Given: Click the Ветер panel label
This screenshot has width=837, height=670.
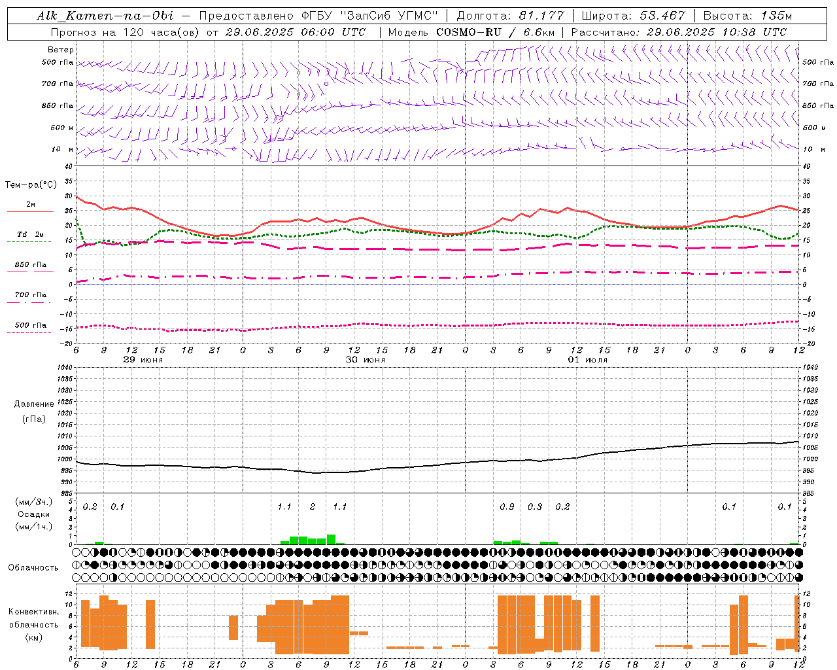Looking at the screenshot, I should tap(61, 50).
